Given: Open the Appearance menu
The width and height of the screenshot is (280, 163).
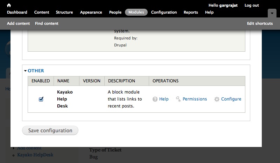Looking at the screenshot, I should (x=91, y=12).
